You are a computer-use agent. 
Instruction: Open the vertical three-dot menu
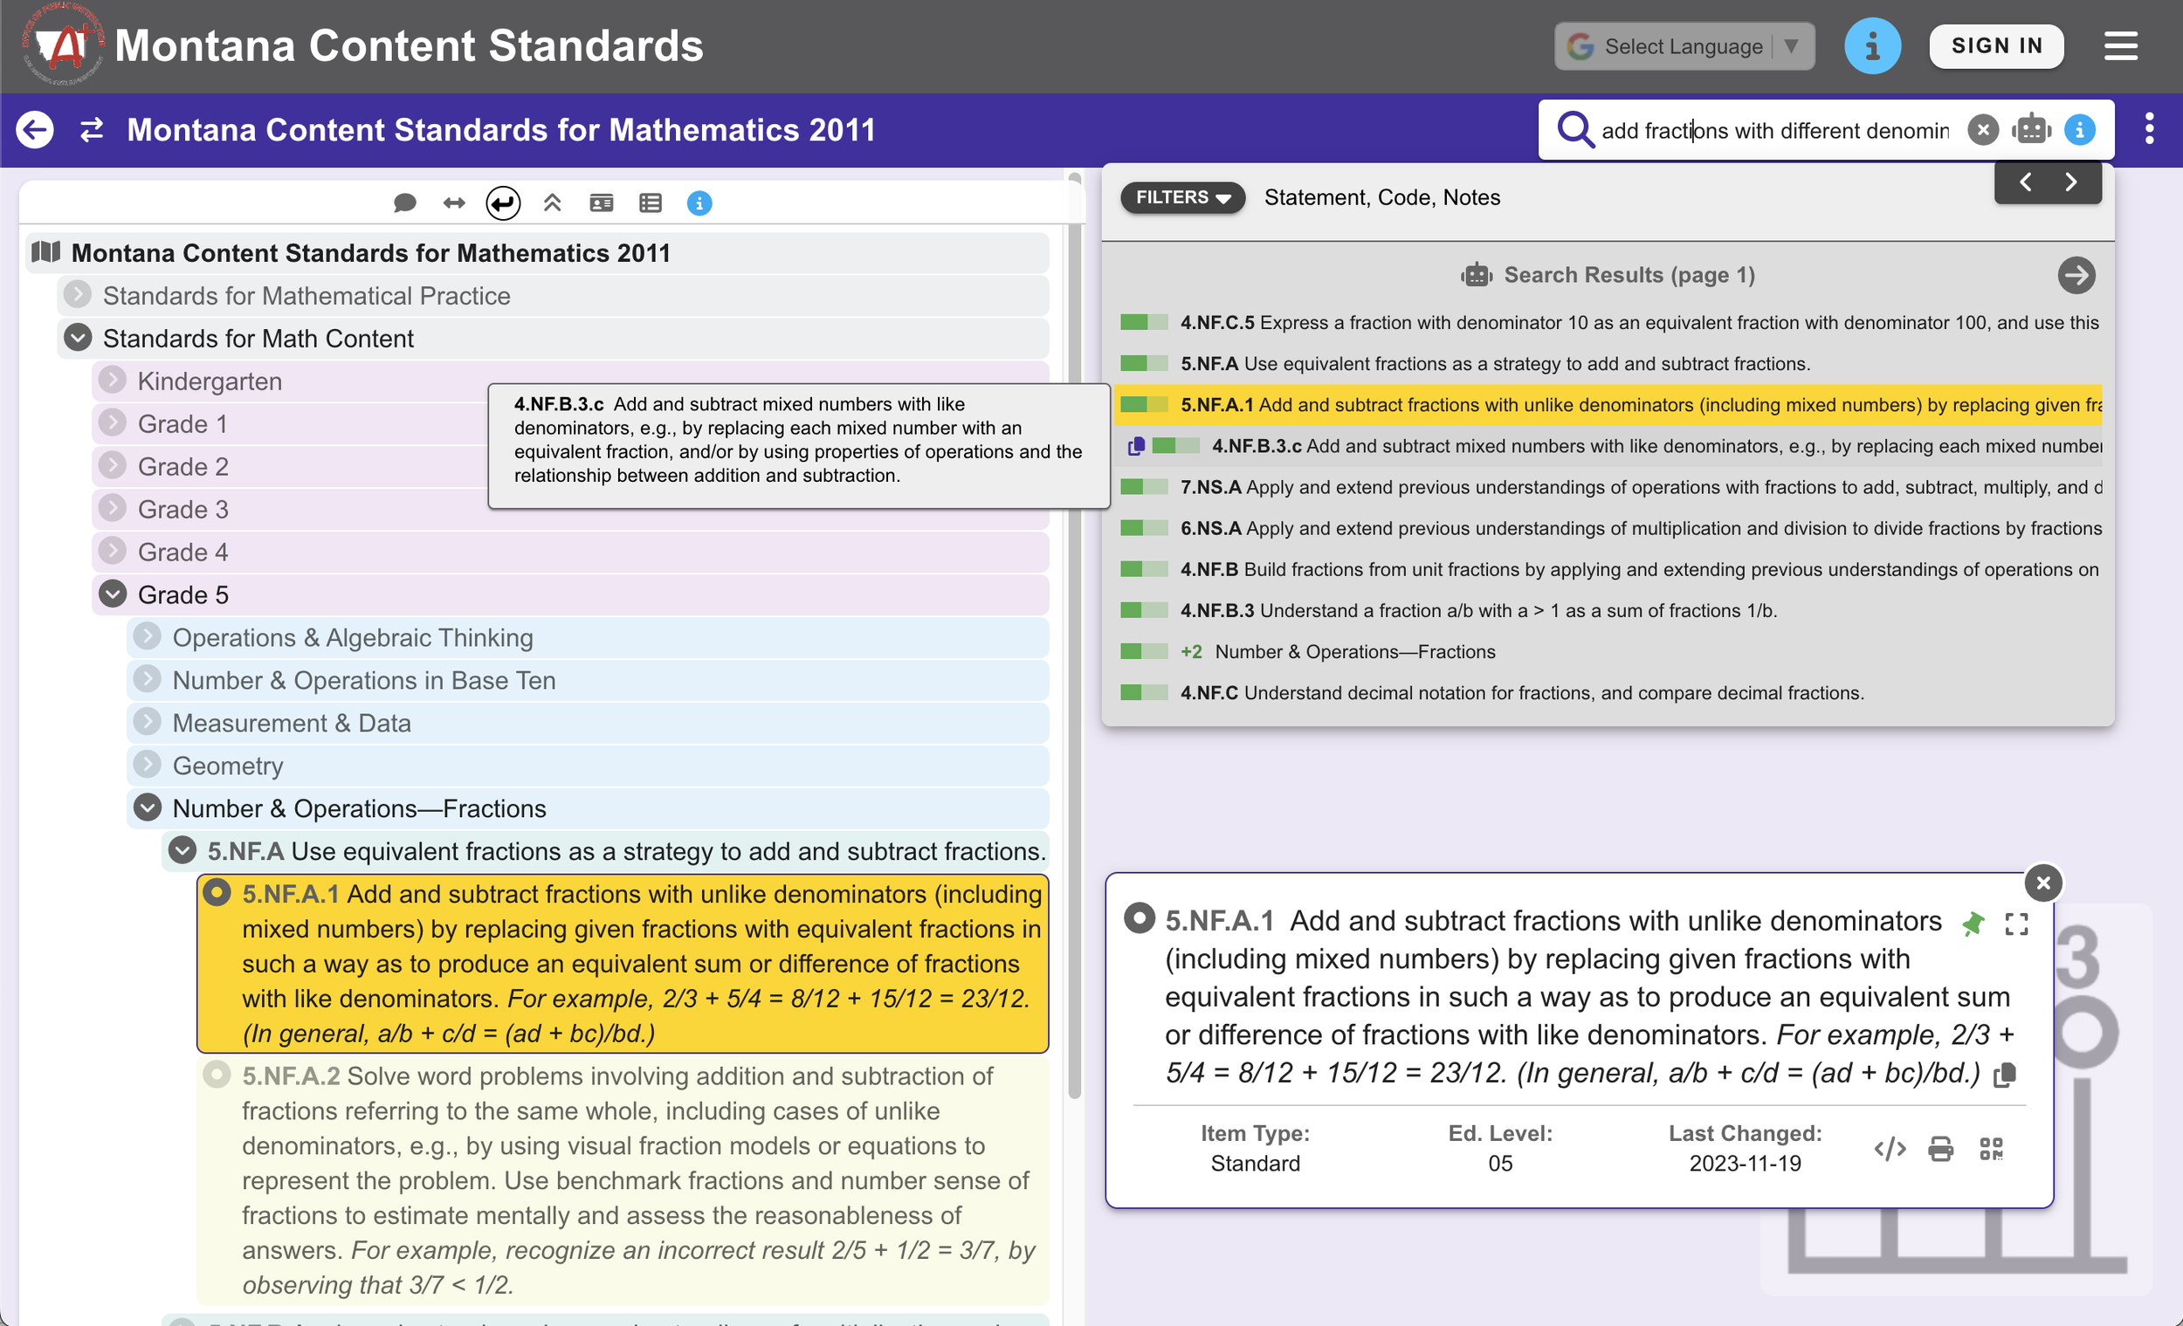[x=2149, y=129]
